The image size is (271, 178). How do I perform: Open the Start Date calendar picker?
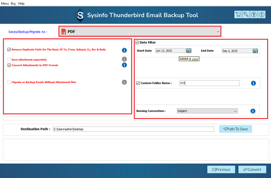[x=189, y=51]
